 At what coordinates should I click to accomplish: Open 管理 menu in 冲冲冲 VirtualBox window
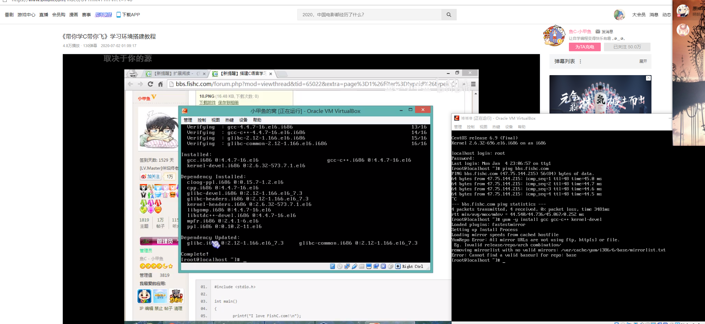[458, 127]
